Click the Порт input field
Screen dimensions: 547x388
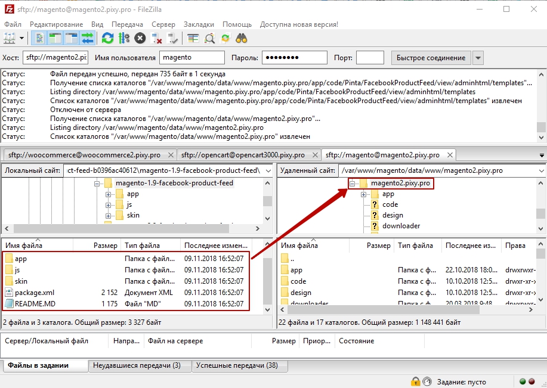pos(370,58)
